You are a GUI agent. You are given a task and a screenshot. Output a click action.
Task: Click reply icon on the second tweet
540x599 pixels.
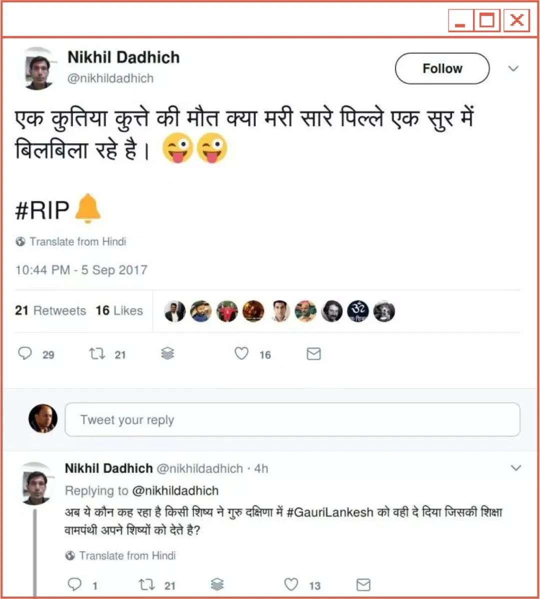74,584
